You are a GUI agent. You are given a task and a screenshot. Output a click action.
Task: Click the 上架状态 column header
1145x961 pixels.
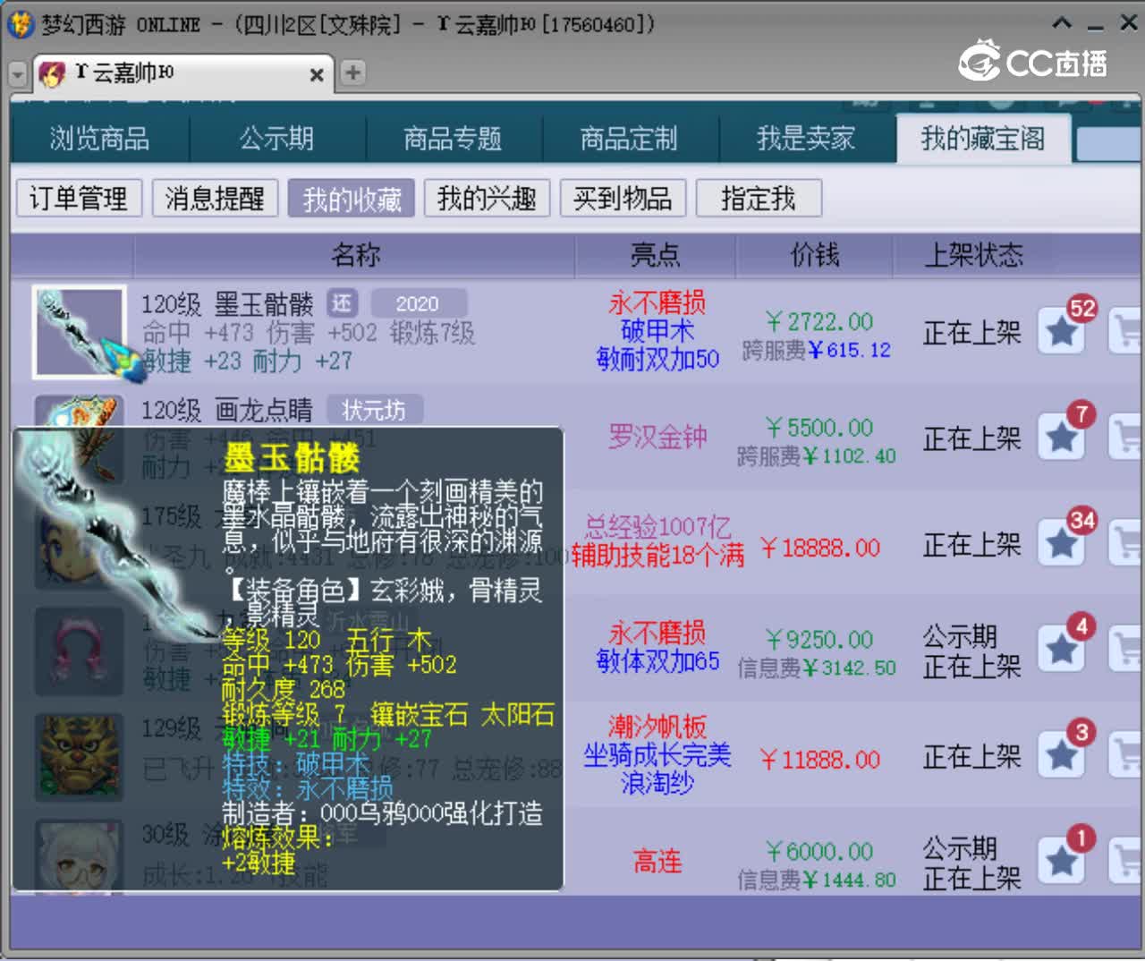pyautogui.click(x=974, y=256)
